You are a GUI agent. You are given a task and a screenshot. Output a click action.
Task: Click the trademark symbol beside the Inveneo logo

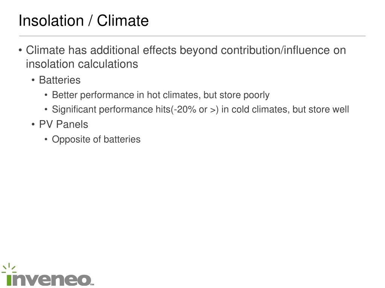92,285
